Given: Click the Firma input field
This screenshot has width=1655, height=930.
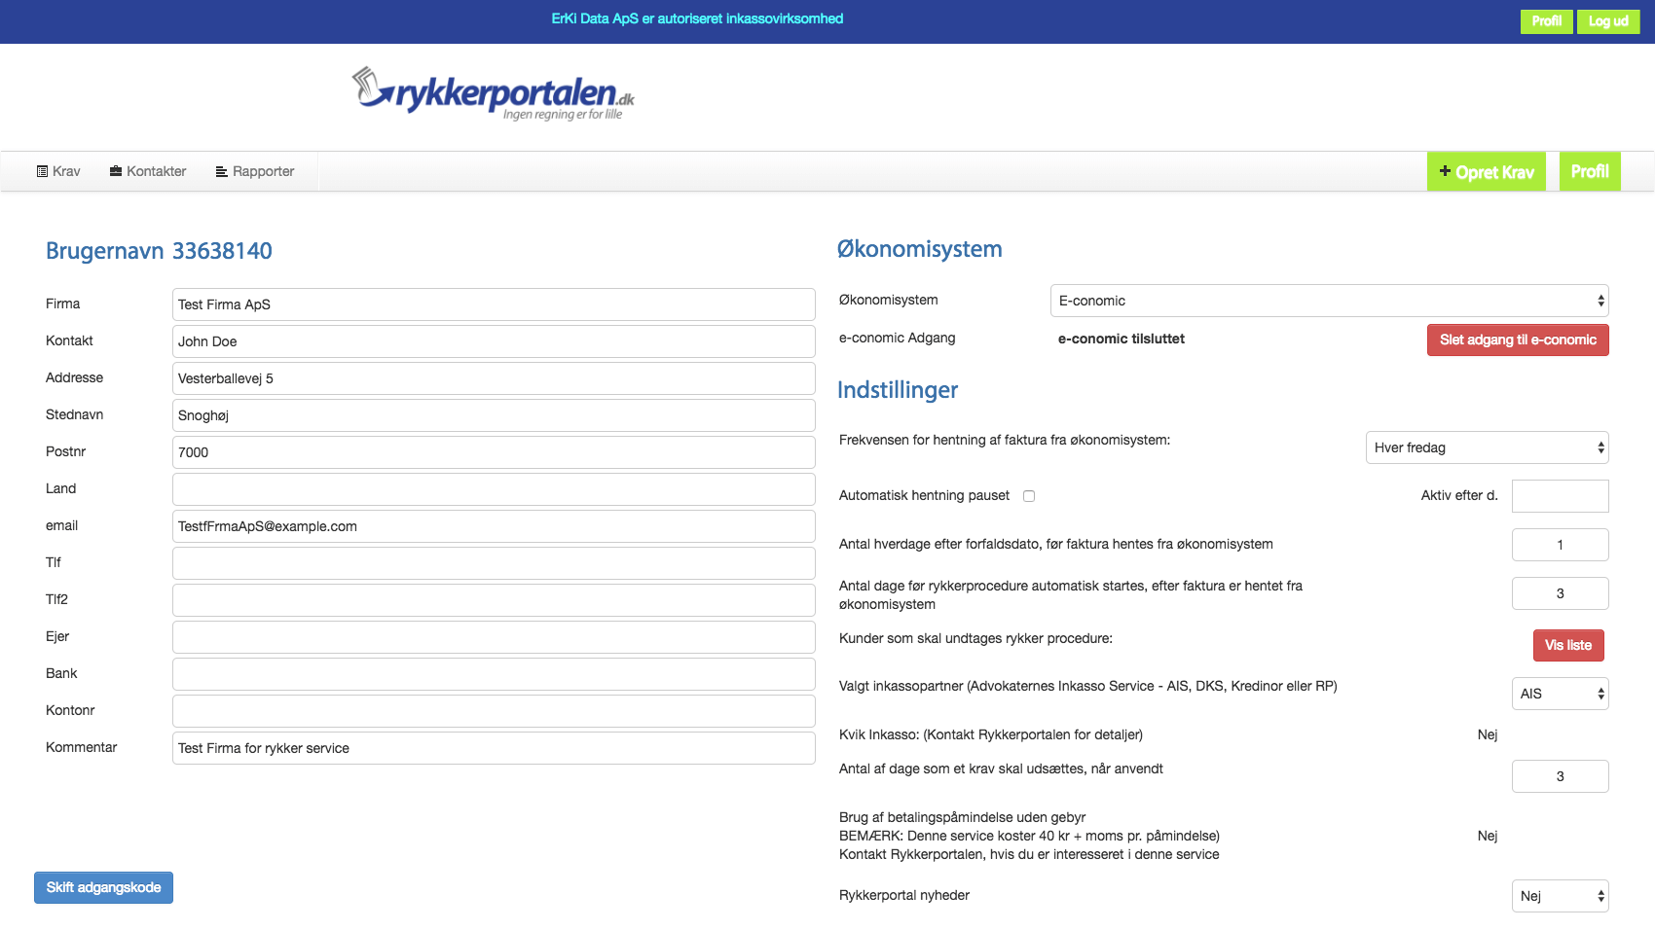Looking at the screenshot, I should [494, 304].
